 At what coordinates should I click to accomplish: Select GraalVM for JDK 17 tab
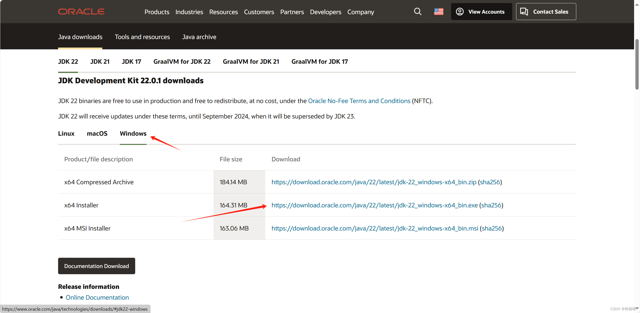pos(319,61)
